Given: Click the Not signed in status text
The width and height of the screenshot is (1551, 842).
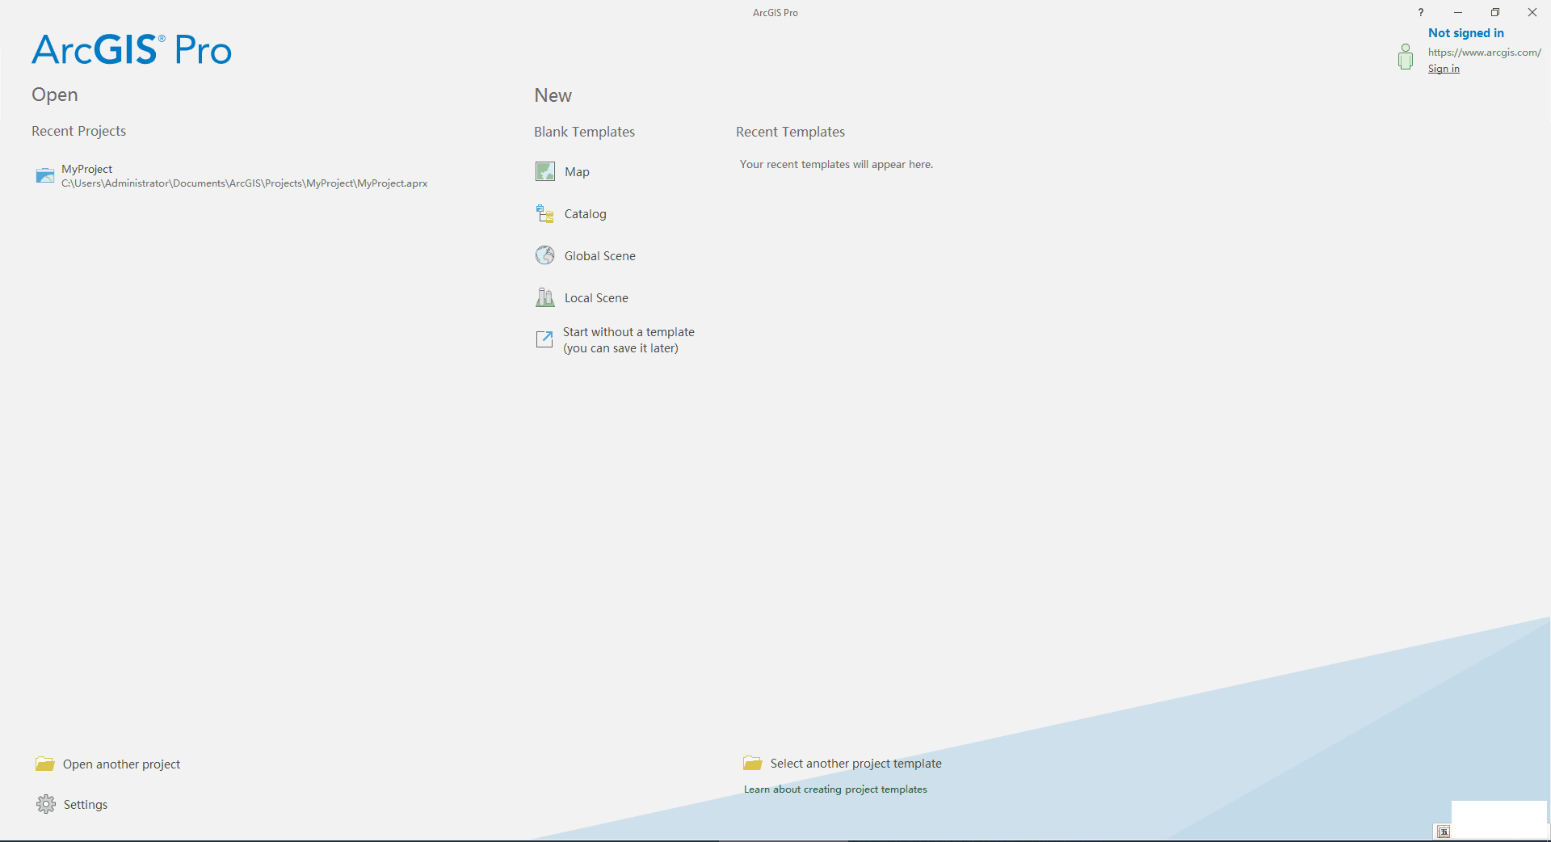Looking at the screenshot, I should [x=1466, y=33].
